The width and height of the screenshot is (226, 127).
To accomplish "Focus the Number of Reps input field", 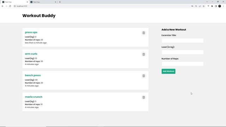I will click(x=183, y=64).
